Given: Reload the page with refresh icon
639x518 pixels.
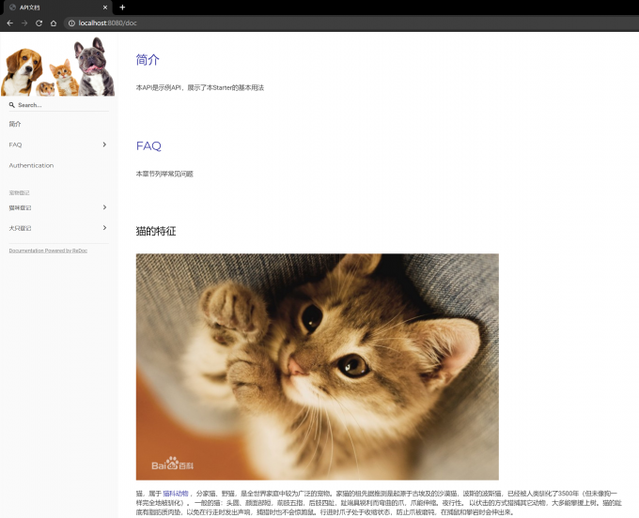Looking at the screenshot, I should pos(39,23).
